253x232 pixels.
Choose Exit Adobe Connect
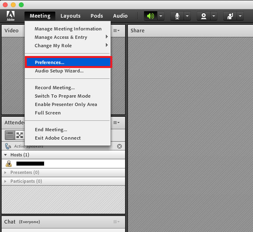click(x=68, y=138)
